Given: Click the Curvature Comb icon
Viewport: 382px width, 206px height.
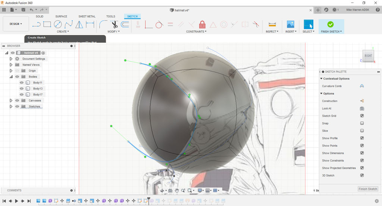Looking at the screenshot, I should 361,86.
